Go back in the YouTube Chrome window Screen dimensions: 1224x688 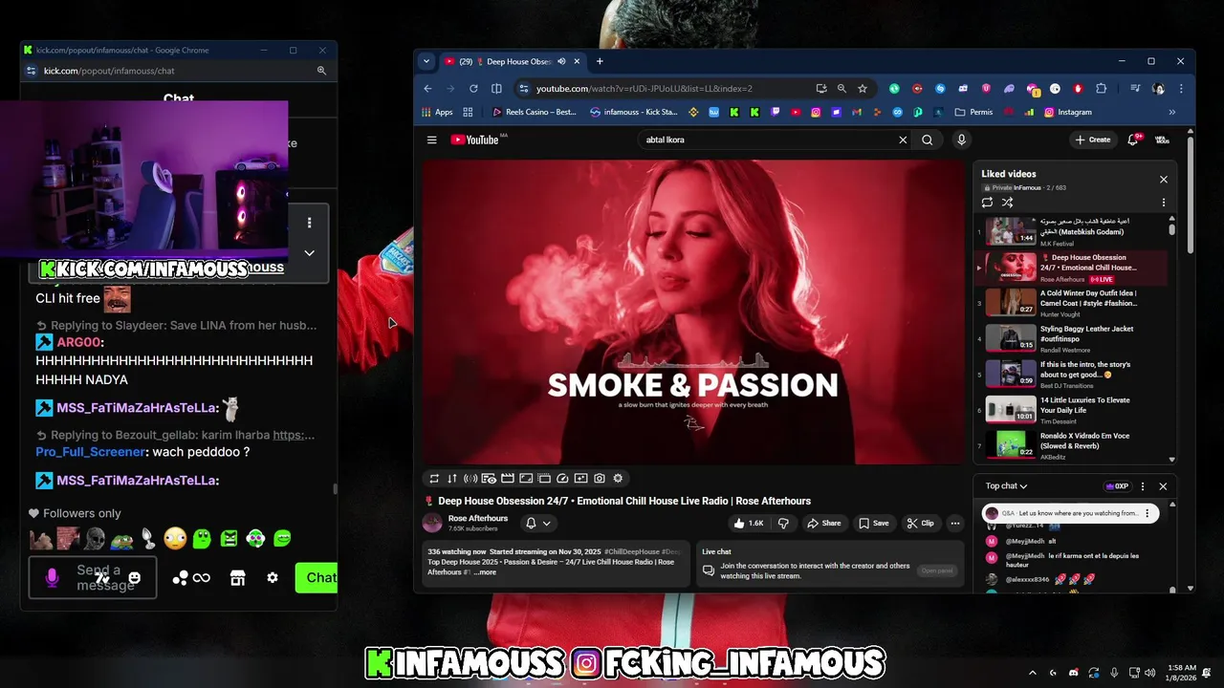pyautogui.click(x=428, y=88)
